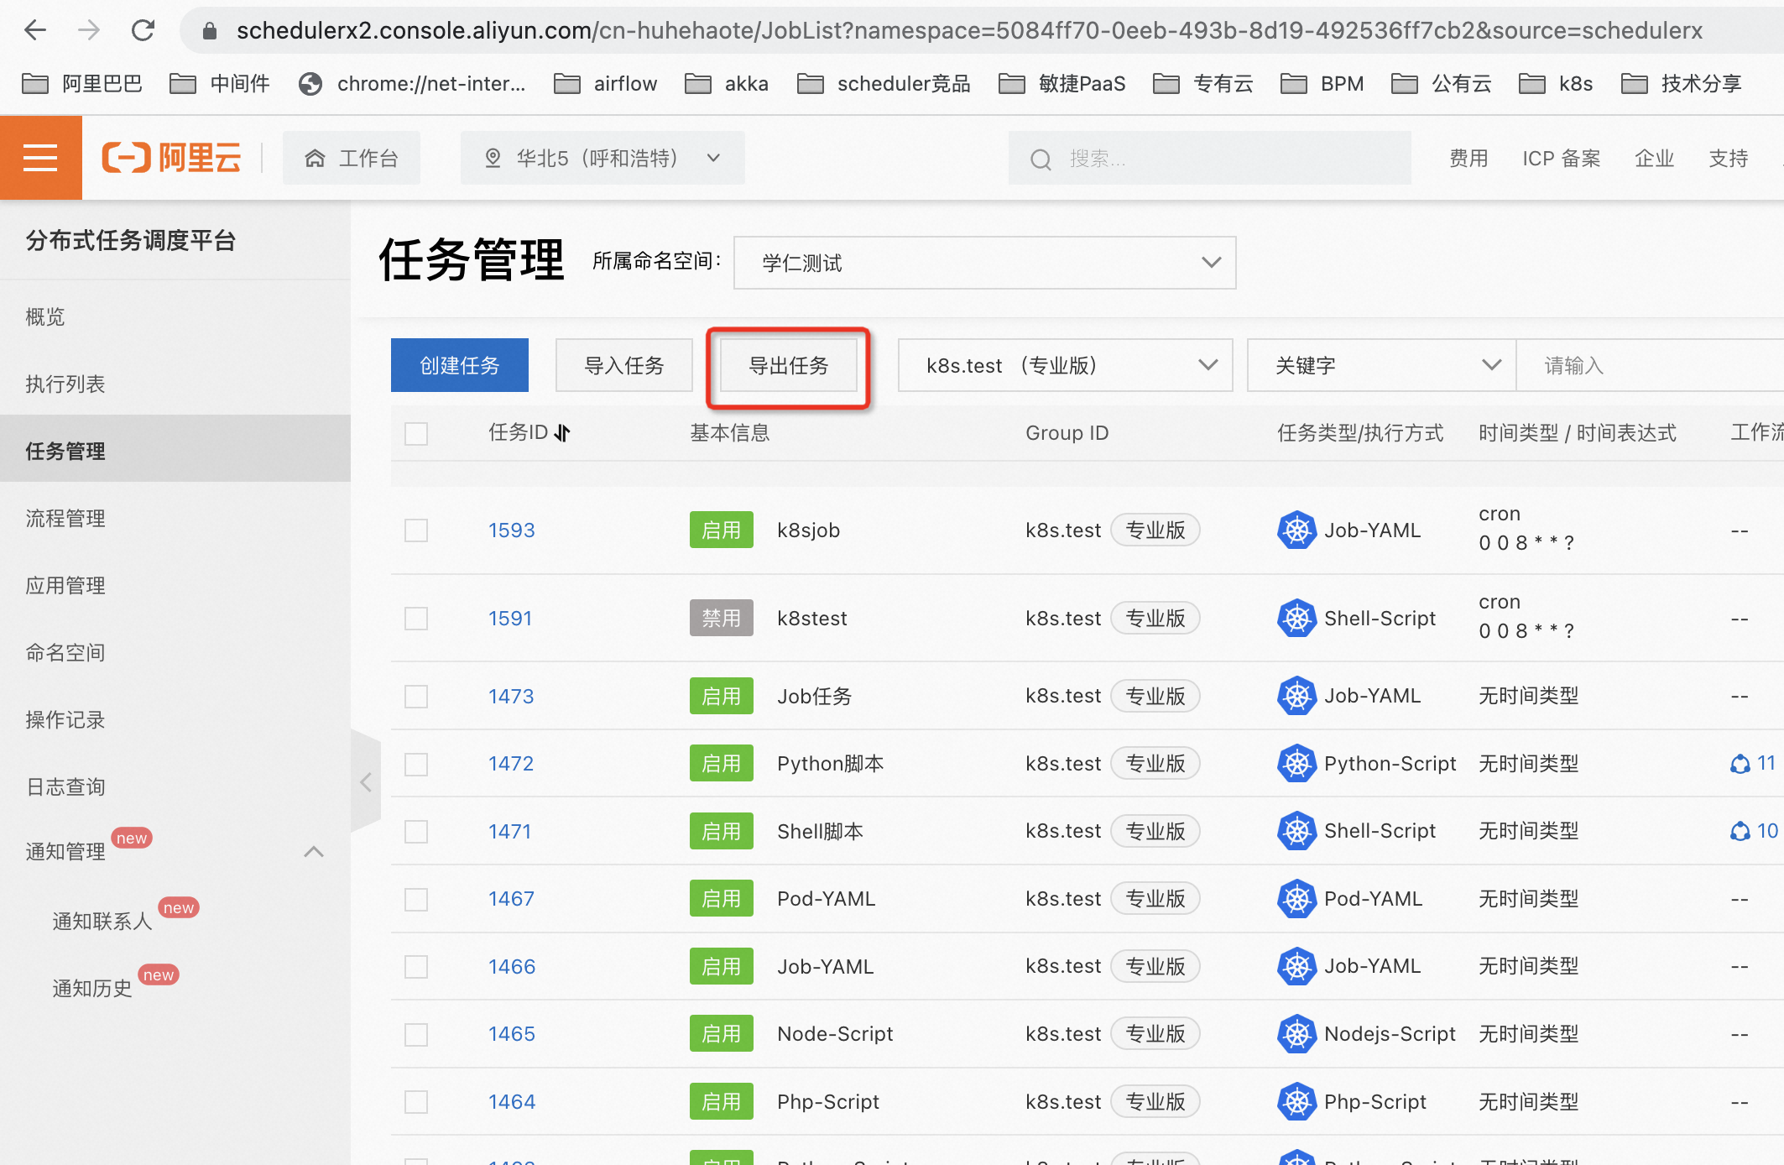The width and height of the screenshot is (1784, 1165).
Task: Tick the checkbox for task 1467
Action: pos(416,899)
